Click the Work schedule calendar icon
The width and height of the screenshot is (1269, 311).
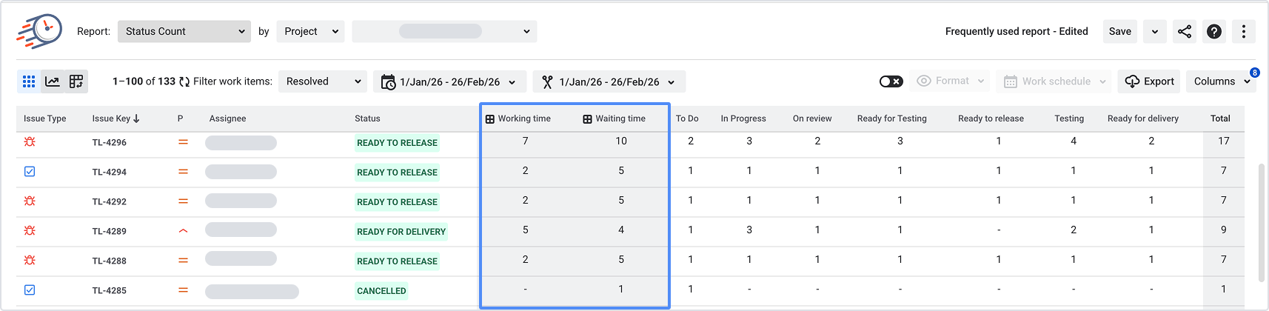(x=1011, y=81)
